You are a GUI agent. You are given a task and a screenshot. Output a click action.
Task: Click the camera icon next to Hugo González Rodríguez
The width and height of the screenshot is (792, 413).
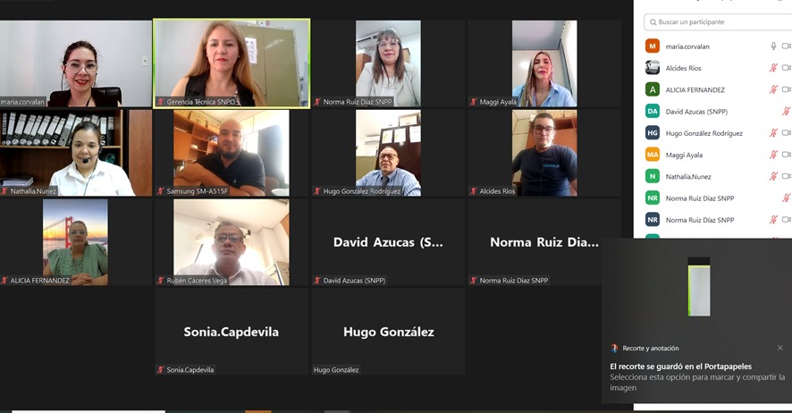click(x=787, y=133)
